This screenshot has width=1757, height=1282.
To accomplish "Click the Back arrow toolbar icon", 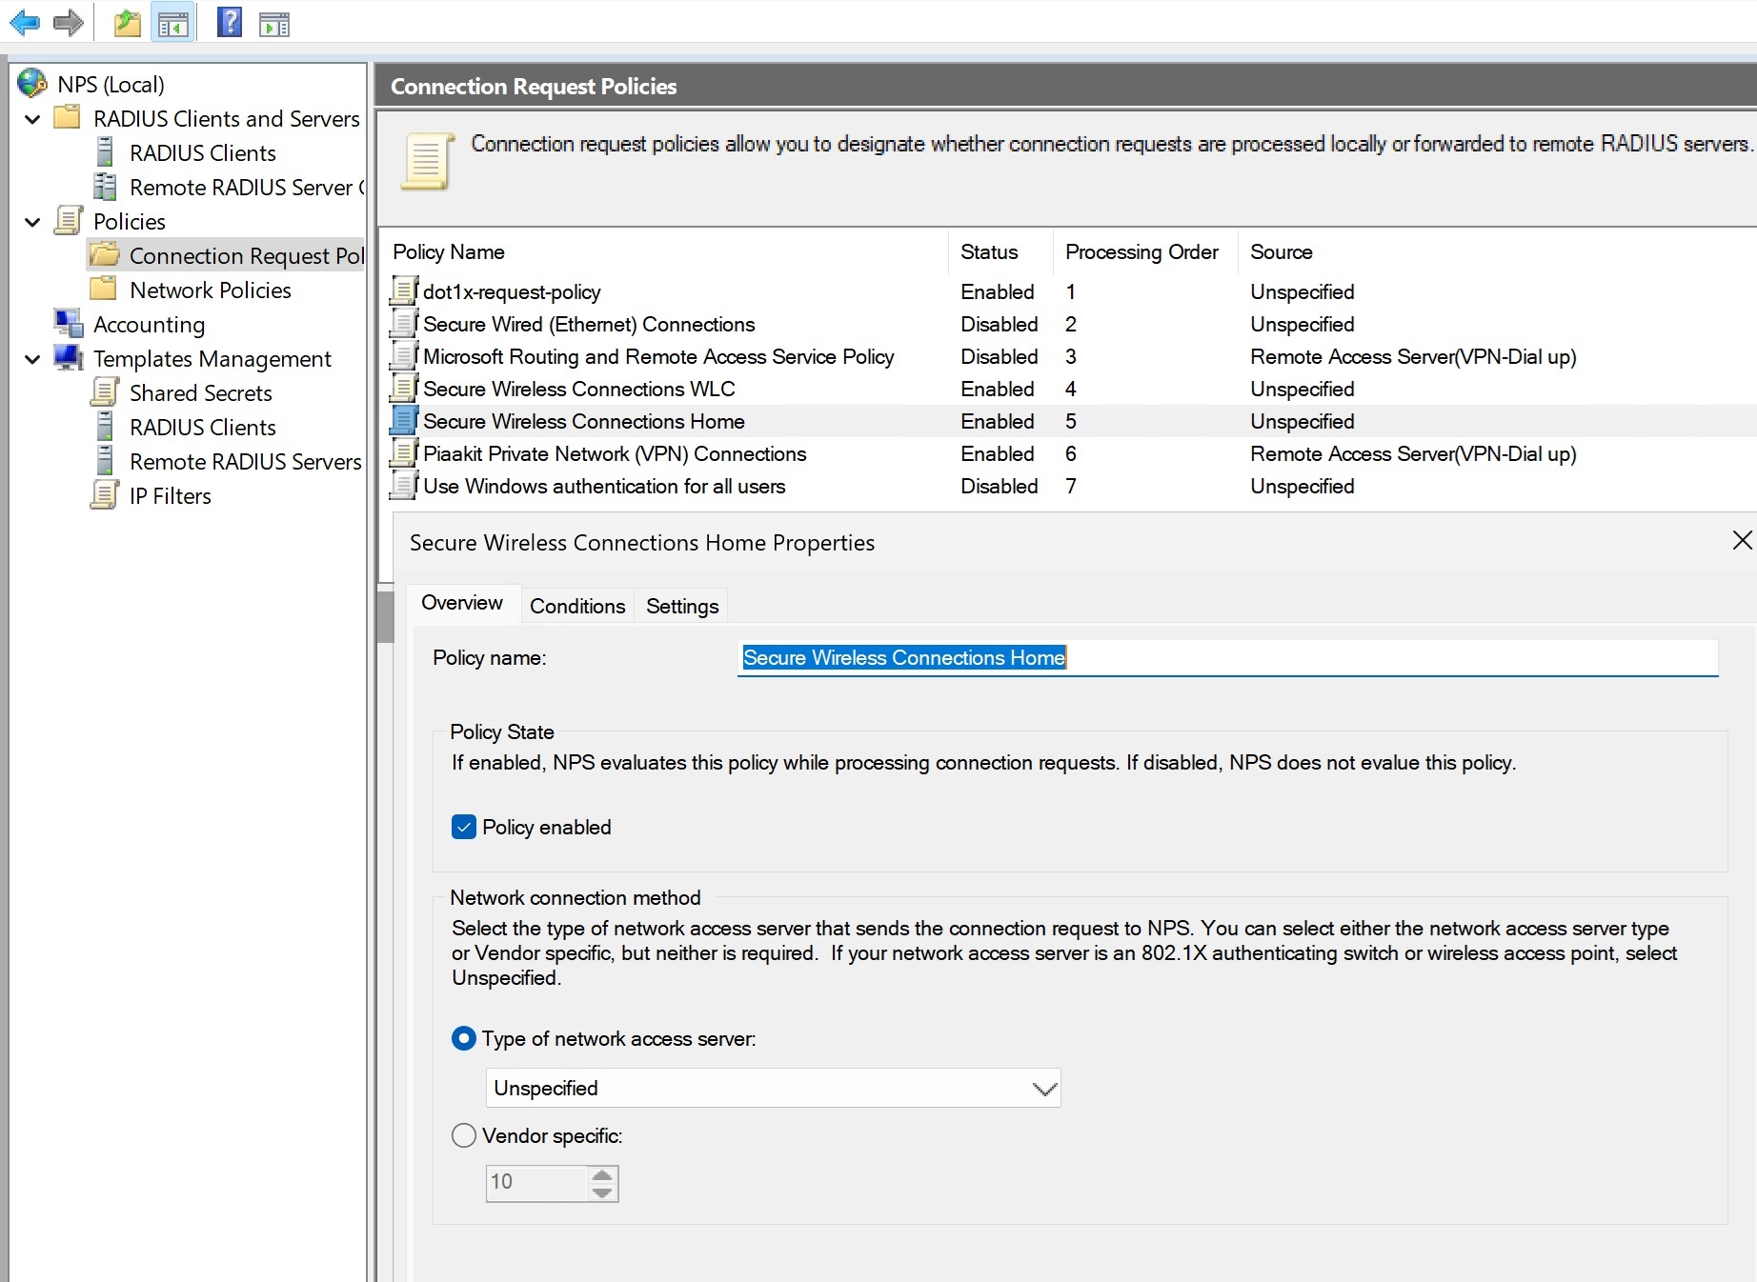I will point(25,22).
